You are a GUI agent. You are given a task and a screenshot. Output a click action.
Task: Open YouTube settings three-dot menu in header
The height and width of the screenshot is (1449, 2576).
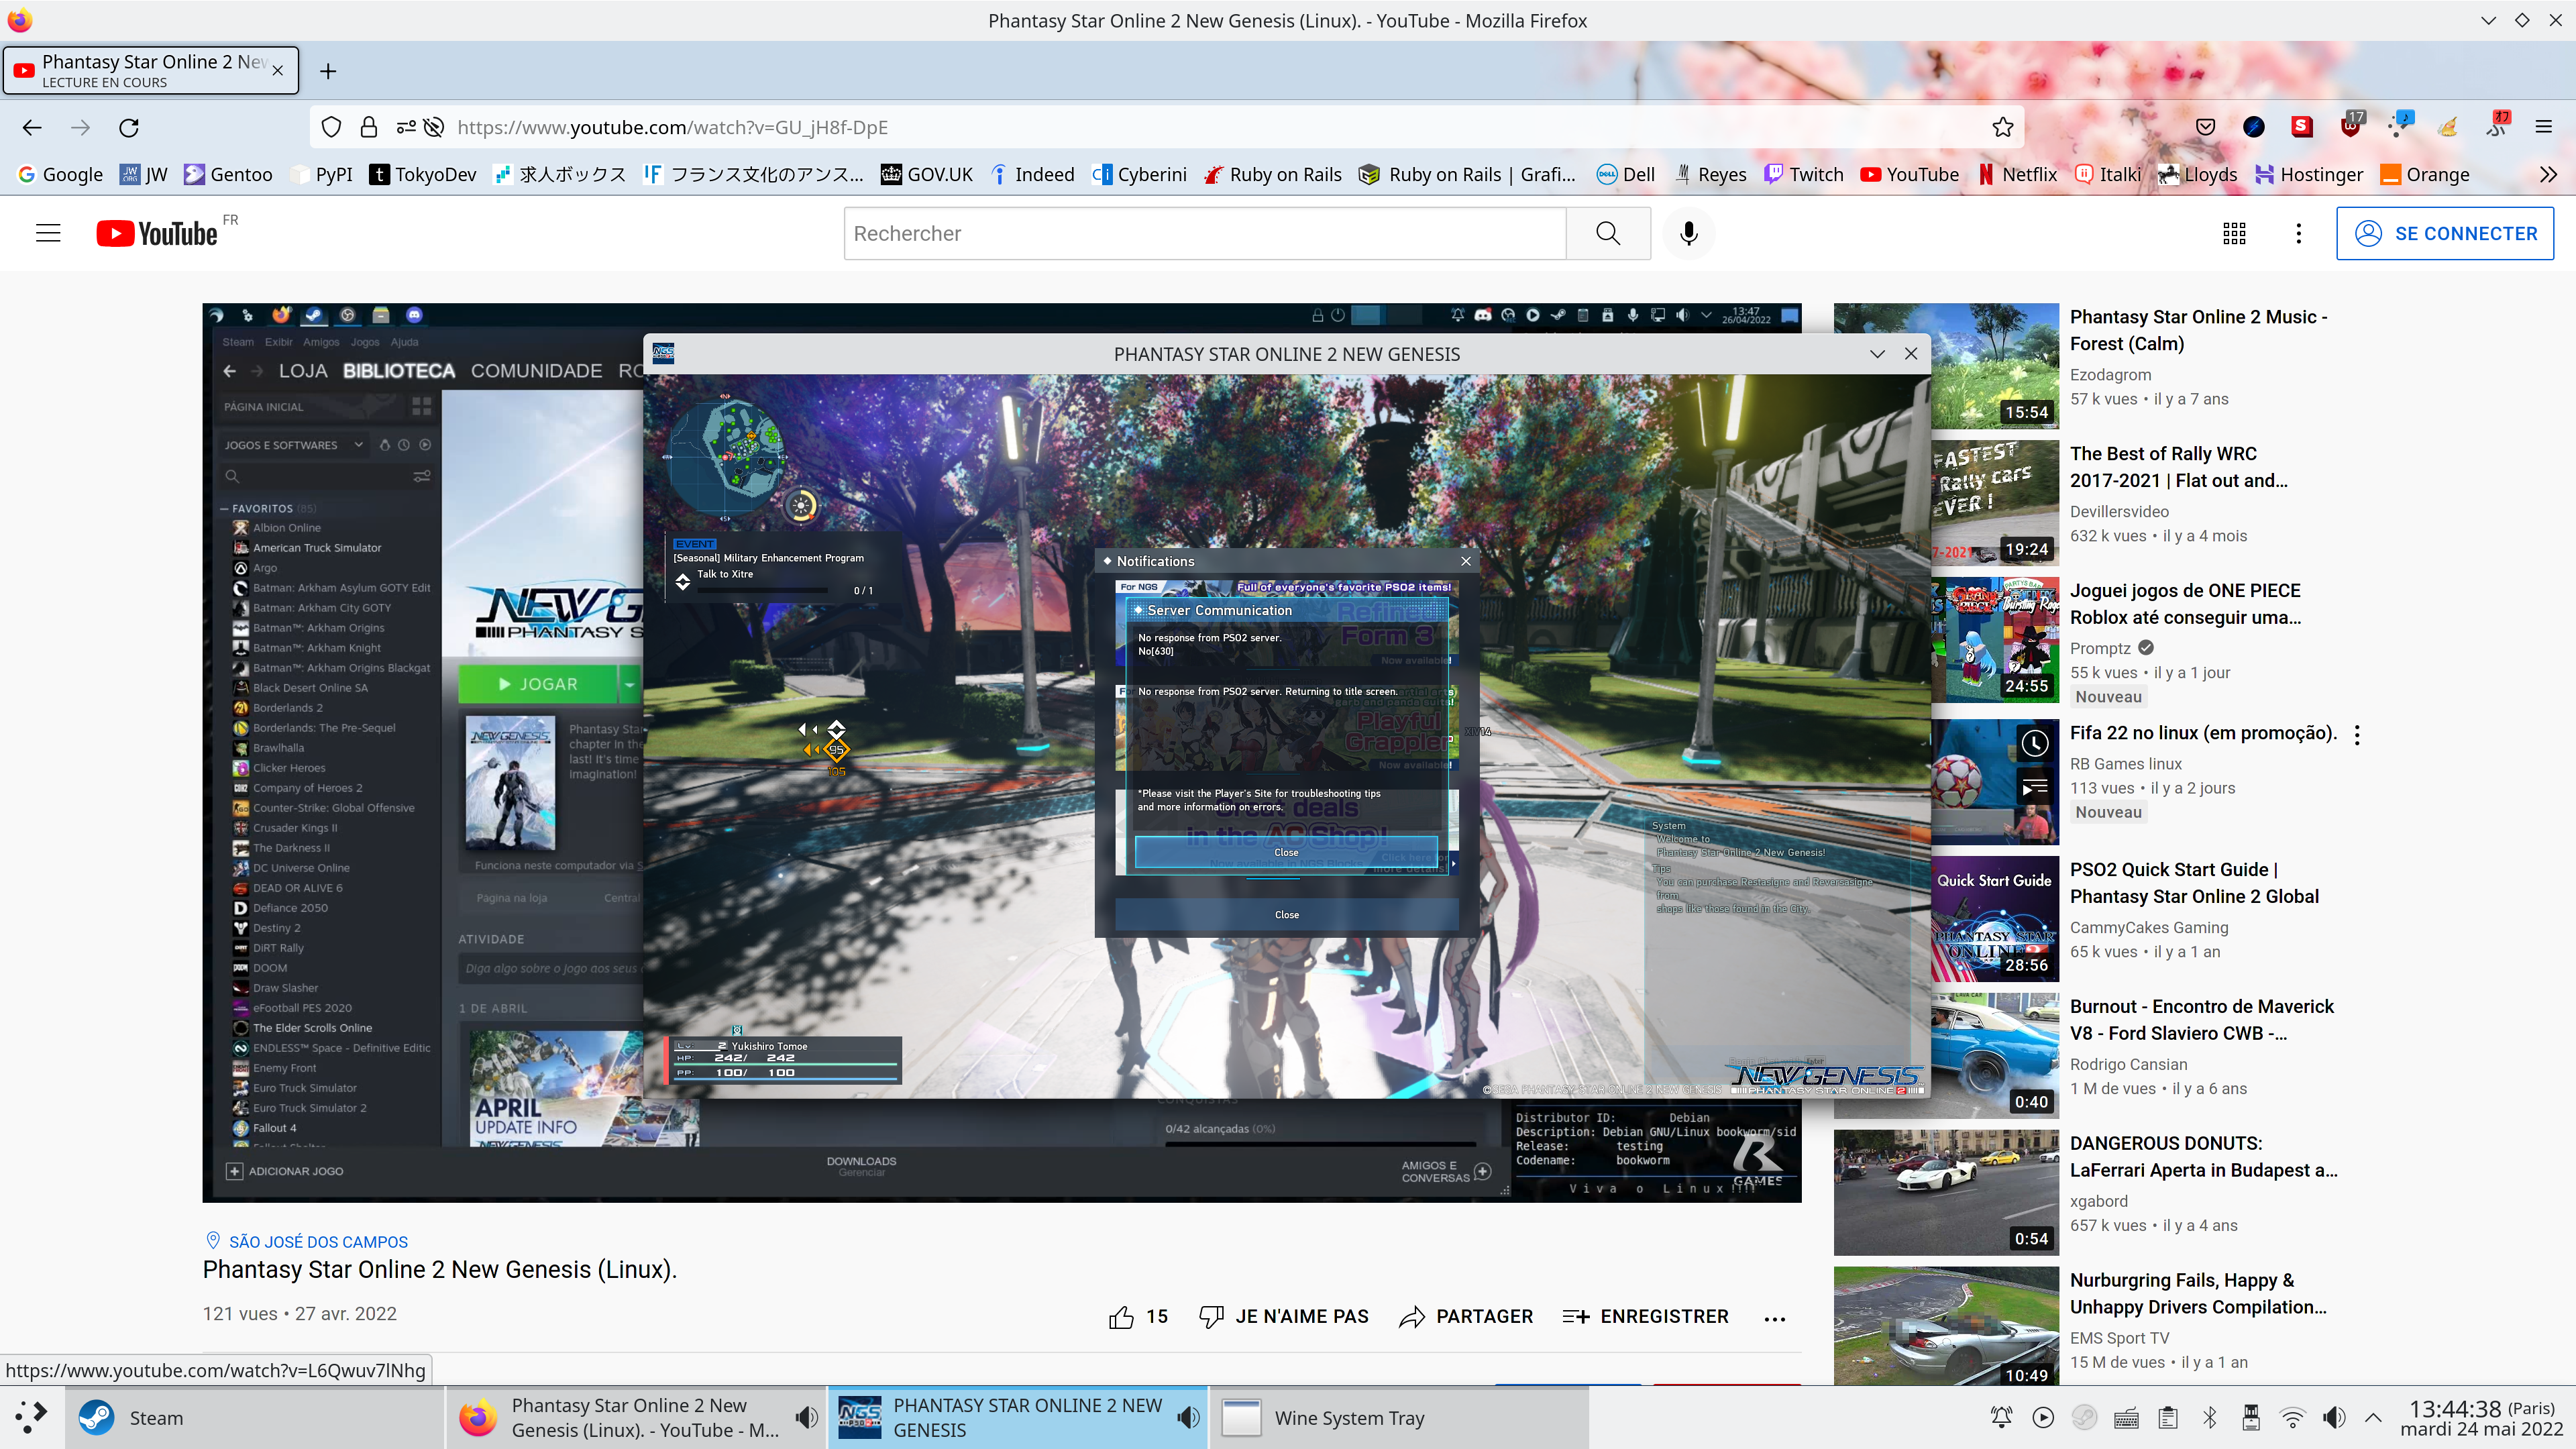pyautogui.click(x=2299, y=233)
